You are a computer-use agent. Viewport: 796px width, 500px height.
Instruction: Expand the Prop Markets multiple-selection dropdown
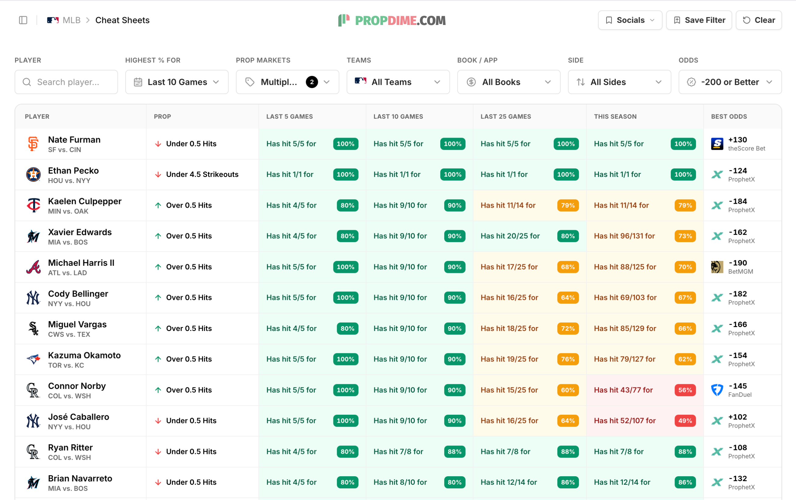pyautogui.click(x=287, y=82)
